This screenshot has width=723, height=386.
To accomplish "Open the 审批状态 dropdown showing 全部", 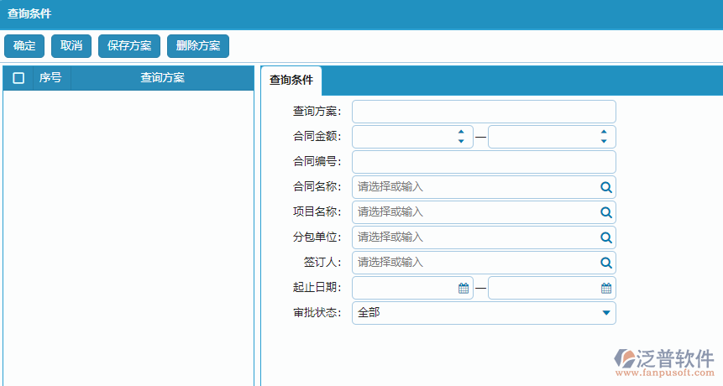I will tap(484, 313).
